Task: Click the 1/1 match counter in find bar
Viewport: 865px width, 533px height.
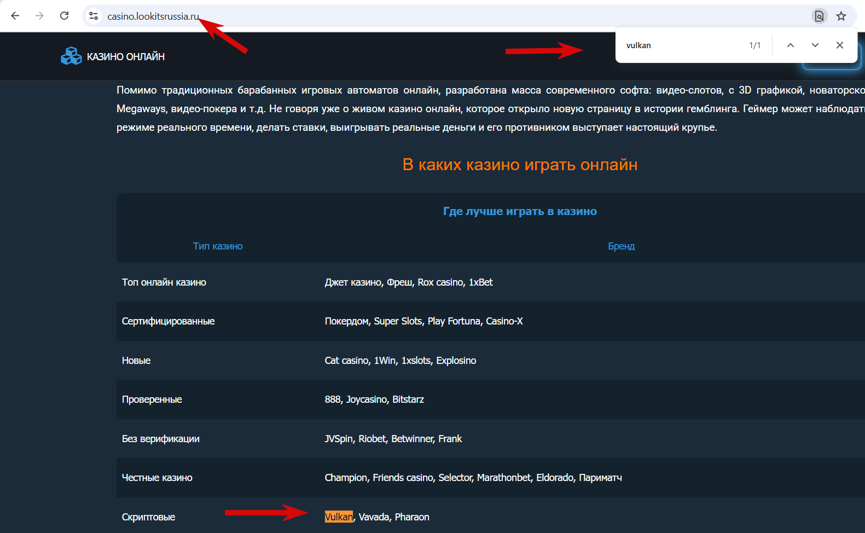Action: [754, 45]
